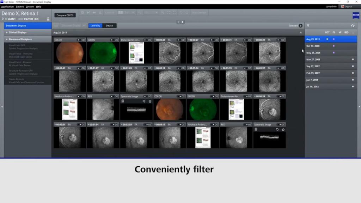Click the download icon beside the patient name
This screenshot has width=361, height=203.
coord(48,19)
